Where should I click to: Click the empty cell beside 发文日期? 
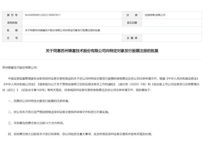[x=172, y=23]
